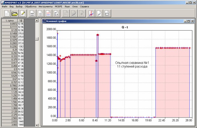Minimize the ANSDIMAT main window
Viewport: 197px width, 128px height.
click(x=187, y=2)
